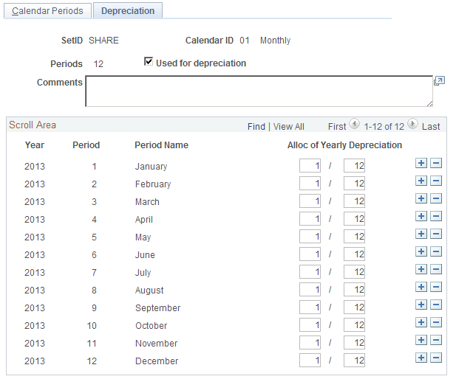Show previous rows arrow in Scroll Area

354,124
